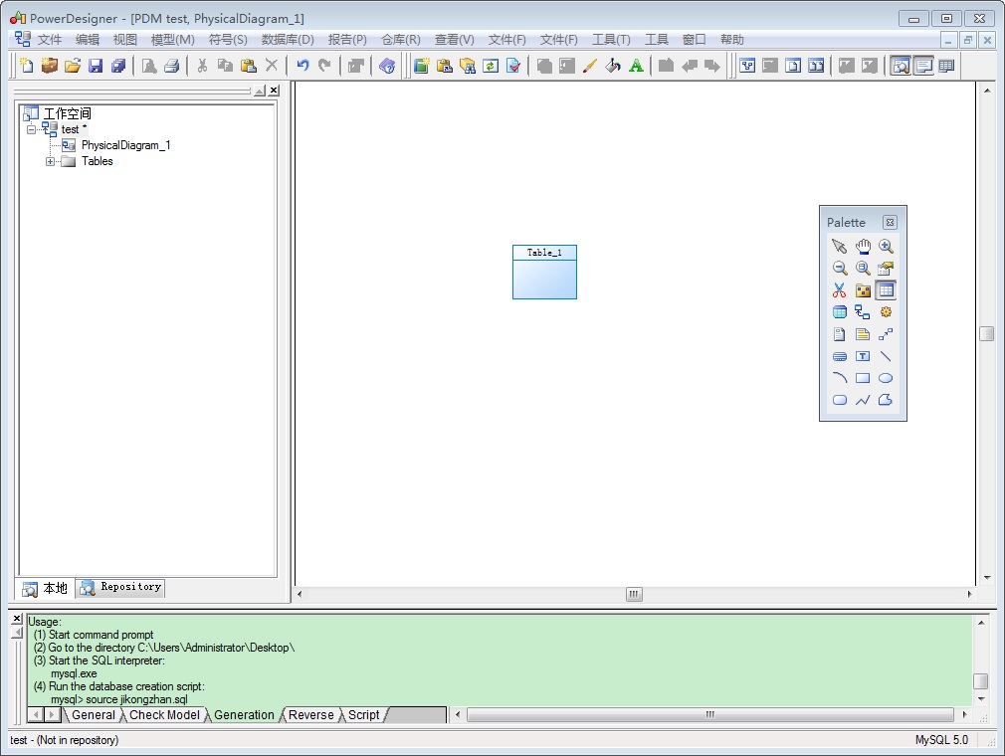Select the Rounded Rectangle tool in Palette
Viewport: 1005px width, 756px height.
pyautogui.click(x=839, y=400)
